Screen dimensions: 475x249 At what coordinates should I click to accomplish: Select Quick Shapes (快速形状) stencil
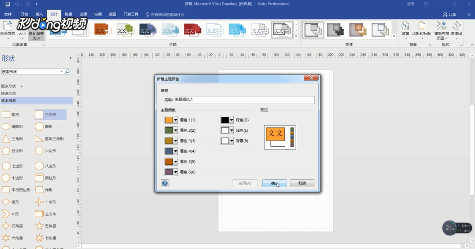pos(8,93)
